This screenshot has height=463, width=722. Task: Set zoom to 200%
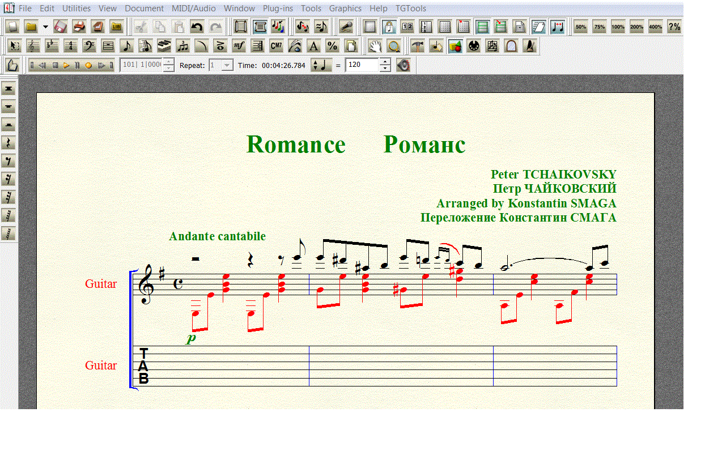[x=636, y=27]
